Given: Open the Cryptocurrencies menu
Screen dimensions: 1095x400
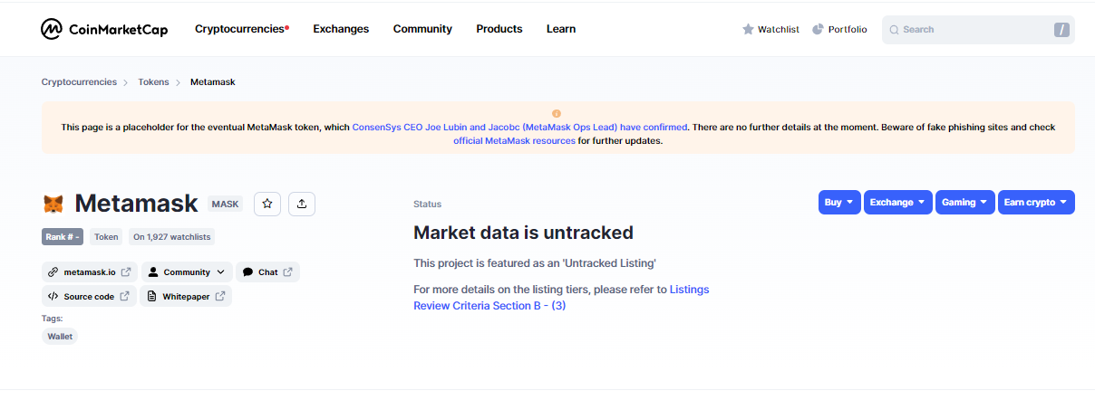Looking at the screenshot, I should (241, 29).
